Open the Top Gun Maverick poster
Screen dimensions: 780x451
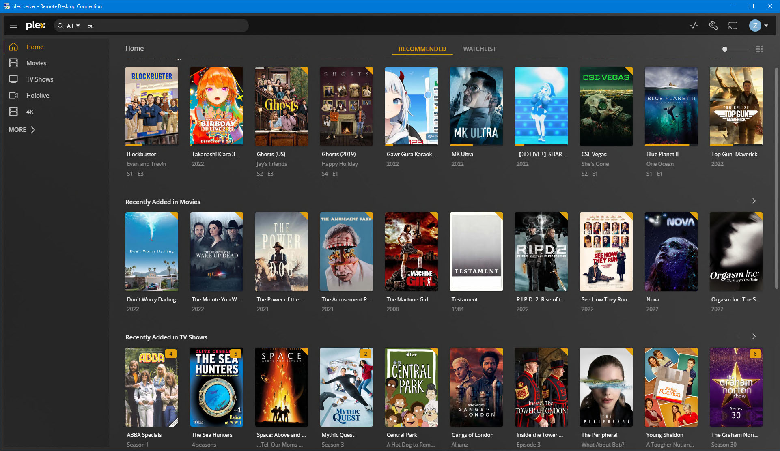click(x=736, y=106)
